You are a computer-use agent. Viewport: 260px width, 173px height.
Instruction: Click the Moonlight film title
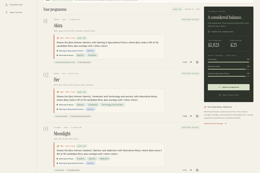point(62,134)
